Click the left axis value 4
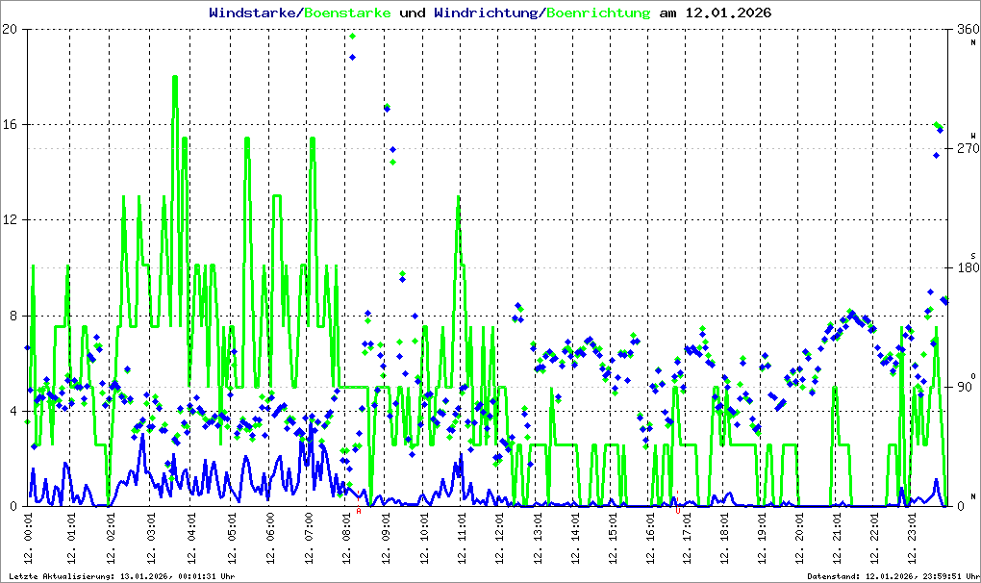This screenshot has width=981, height=583. click(13, 411)
